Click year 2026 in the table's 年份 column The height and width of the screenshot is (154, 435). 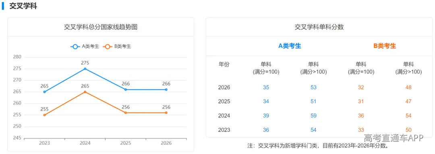(x=224, y=87)
